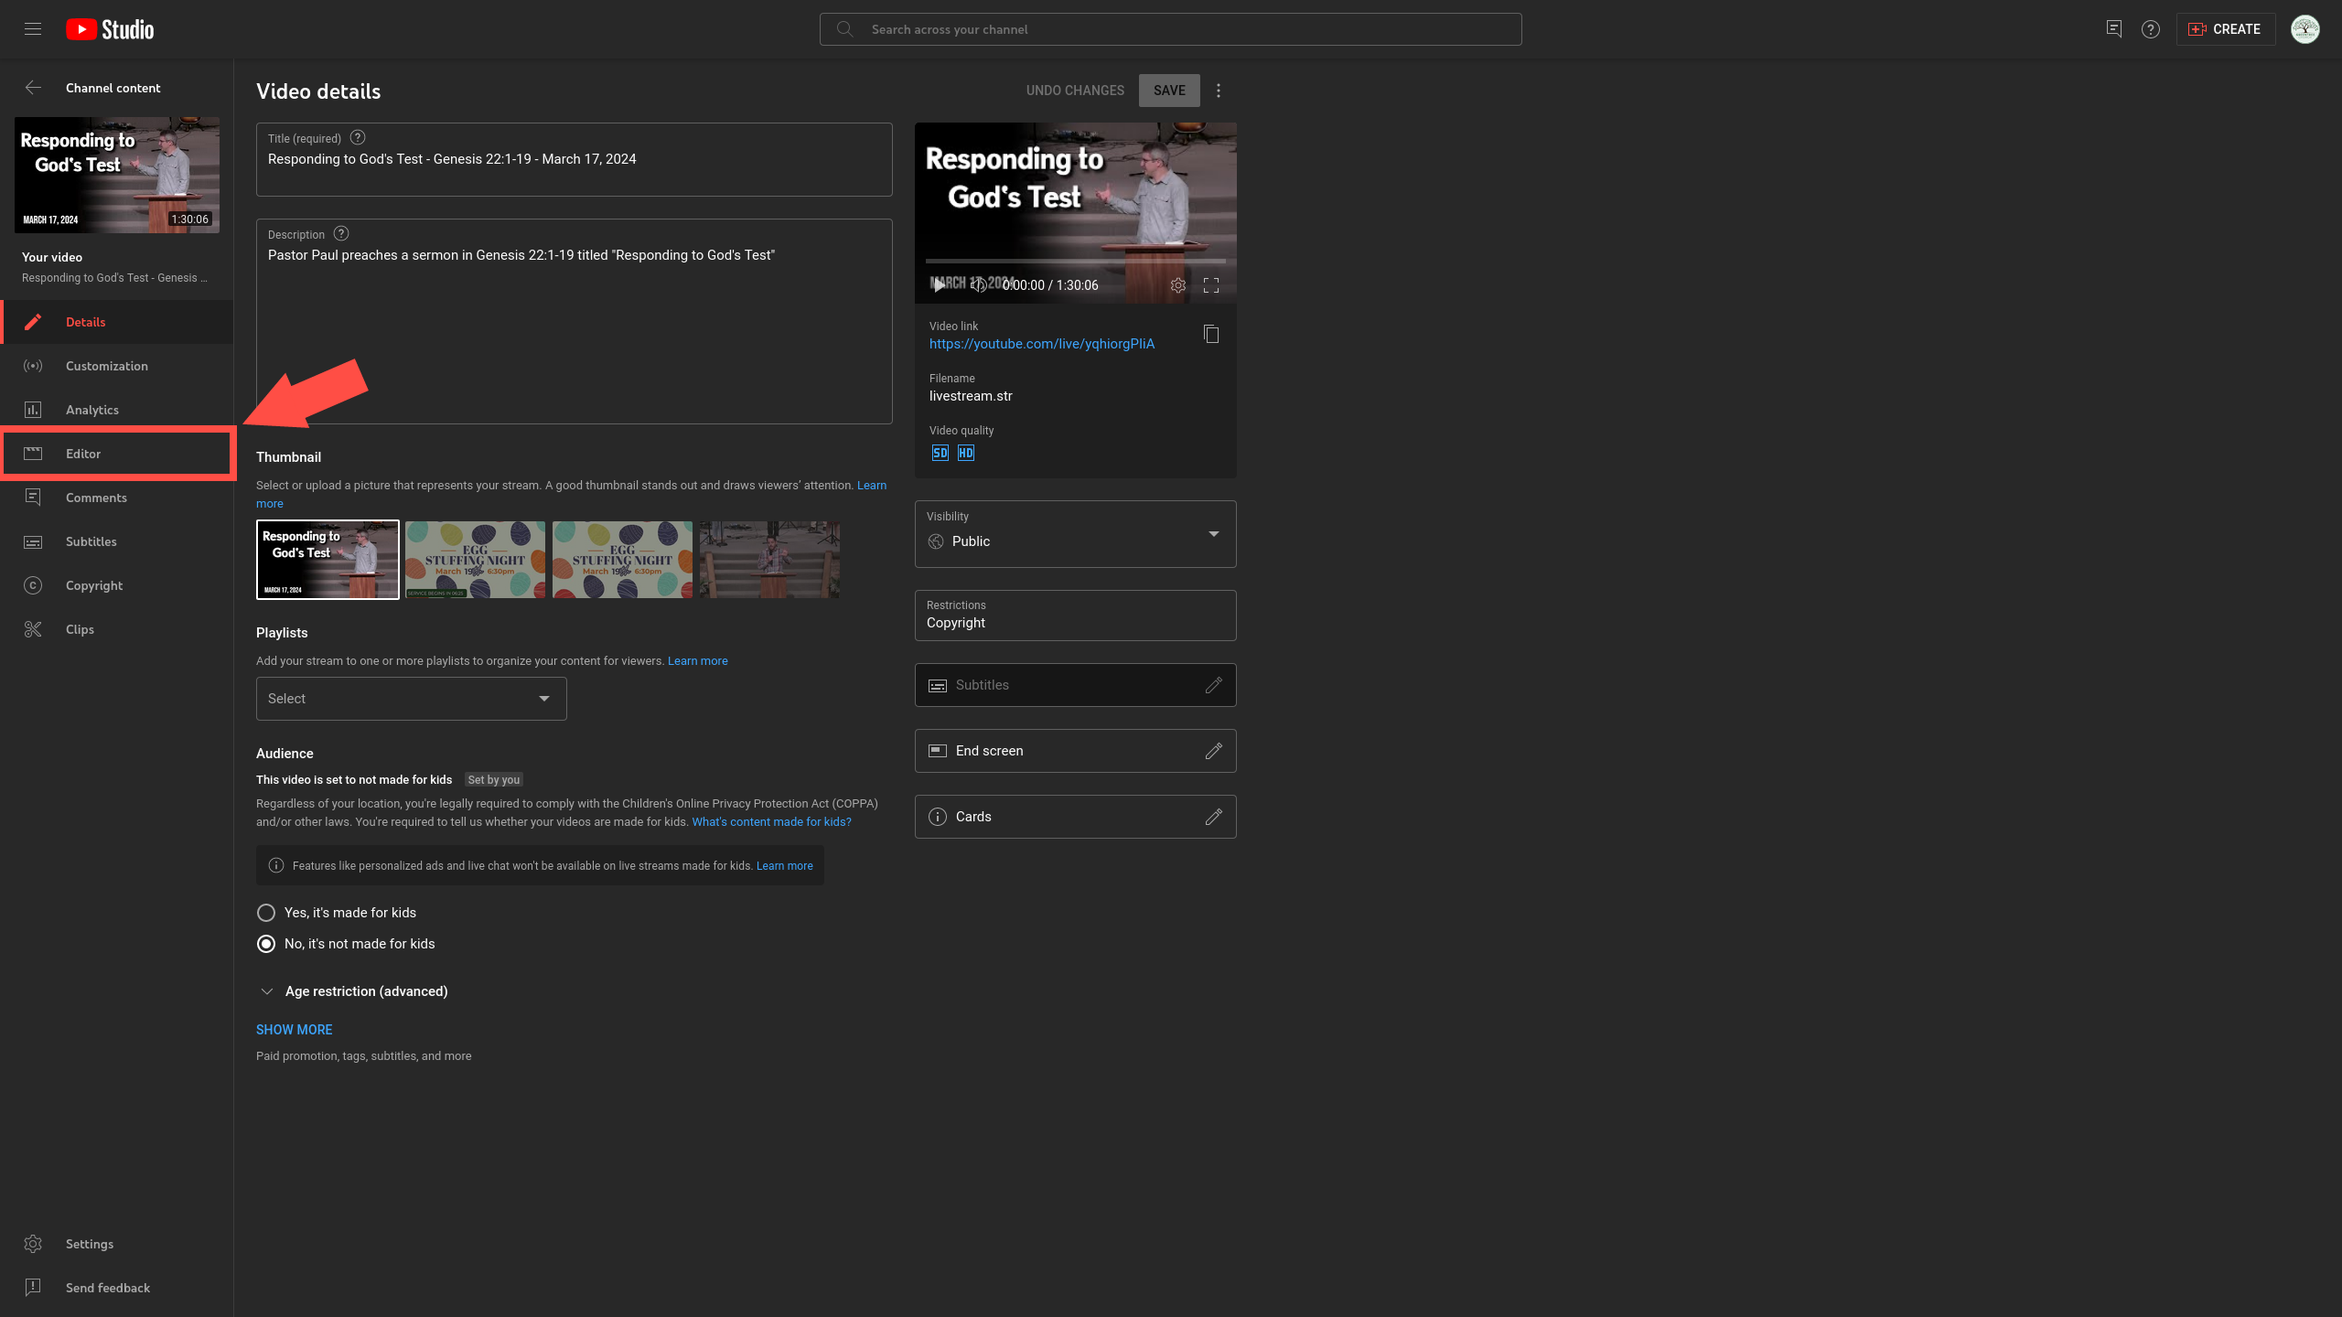Image resolution: width=2342 pixels, height=1317 pixels.
Task: Open the Details menu item
Action: [x=85, y=321]
